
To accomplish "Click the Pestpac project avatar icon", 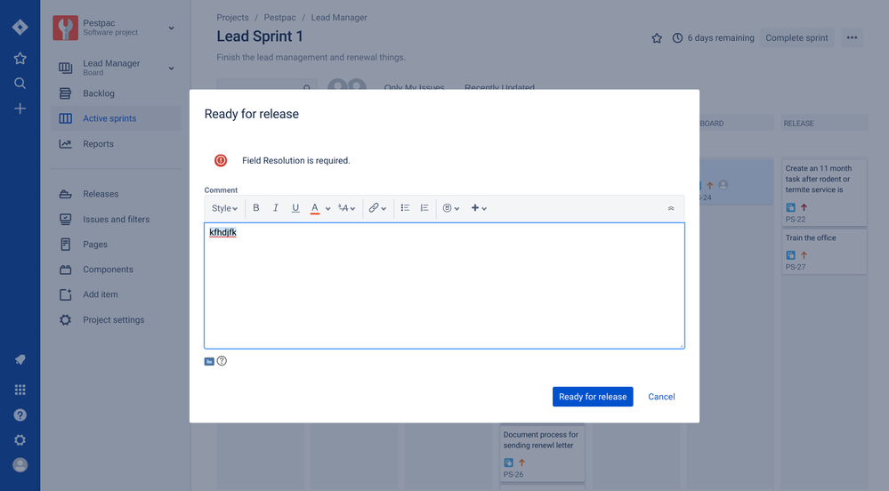I will (x=65, y=28).
